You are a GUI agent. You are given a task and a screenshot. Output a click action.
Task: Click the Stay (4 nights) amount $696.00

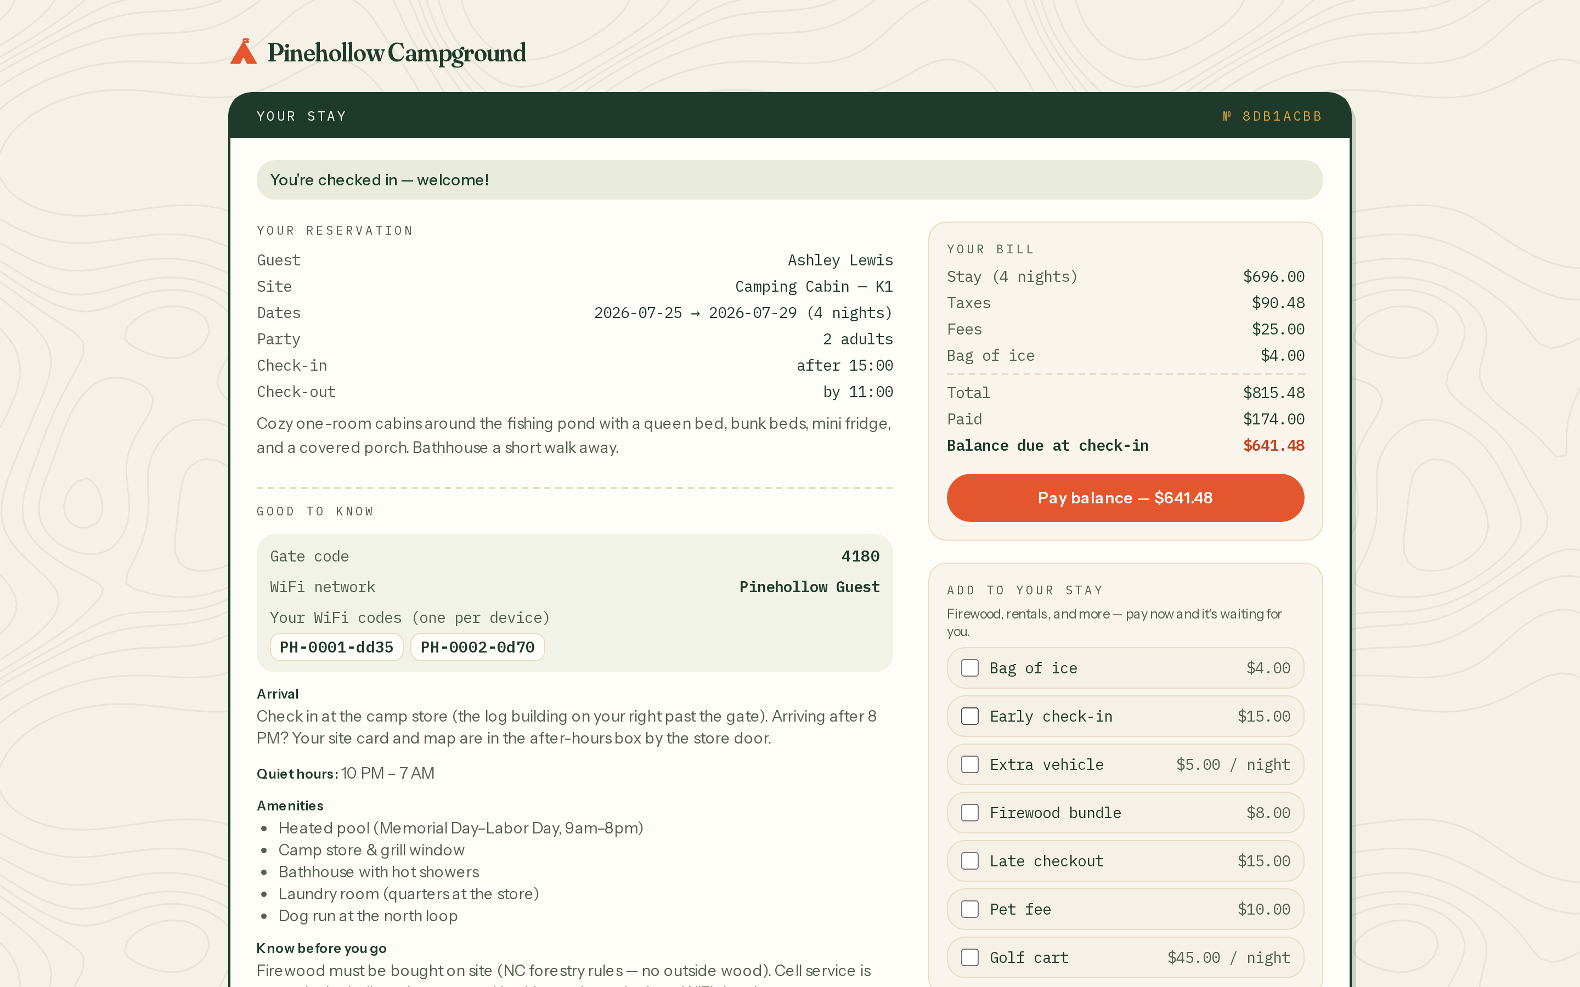tap(1273, 276)
